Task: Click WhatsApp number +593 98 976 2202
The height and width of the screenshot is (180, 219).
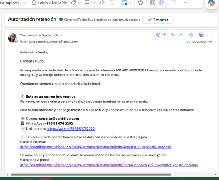Action: coord(59,124)
